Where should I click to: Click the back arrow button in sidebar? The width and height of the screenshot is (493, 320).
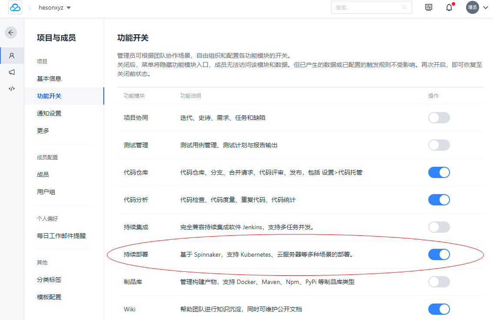[11, 33]
